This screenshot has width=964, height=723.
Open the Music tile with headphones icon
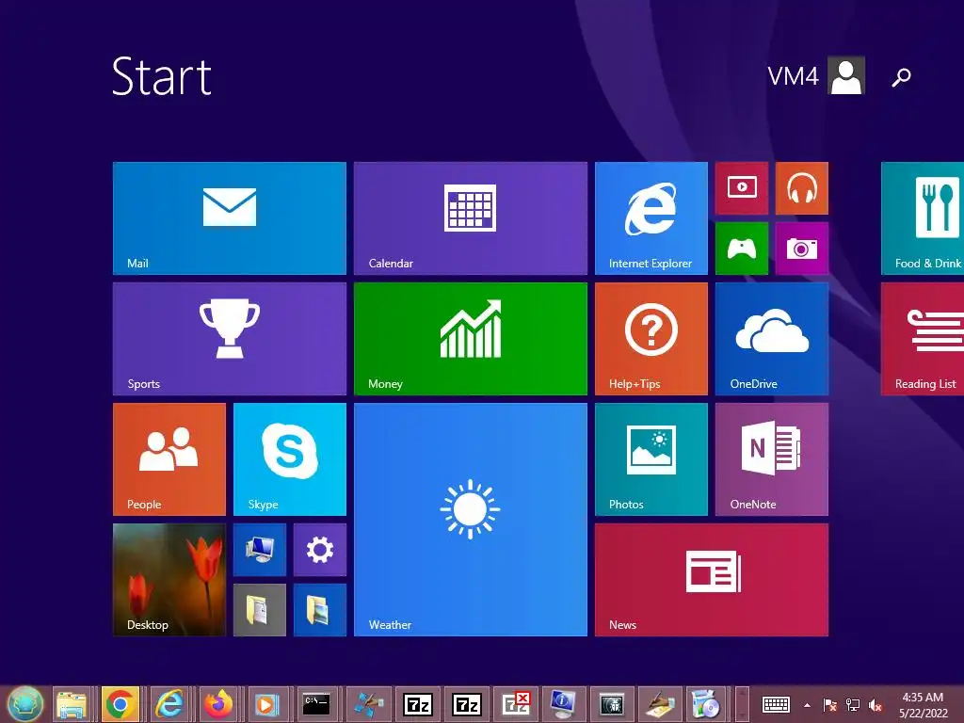coord(802,188)
